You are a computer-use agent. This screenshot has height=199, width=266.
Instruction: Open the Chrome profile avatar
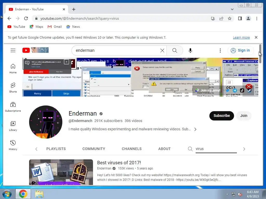[x=248, y=18]
